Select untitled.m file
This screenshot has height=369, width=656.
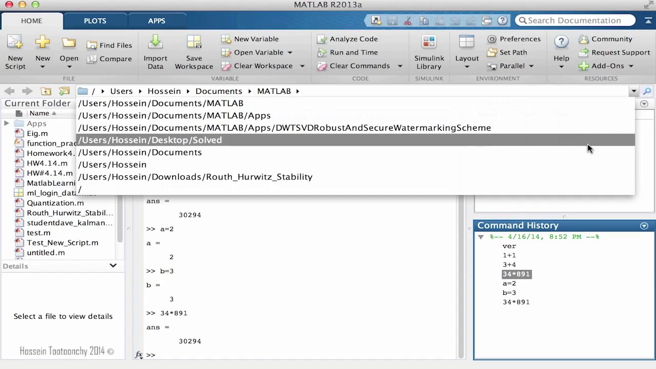click(x=46, y=253)
